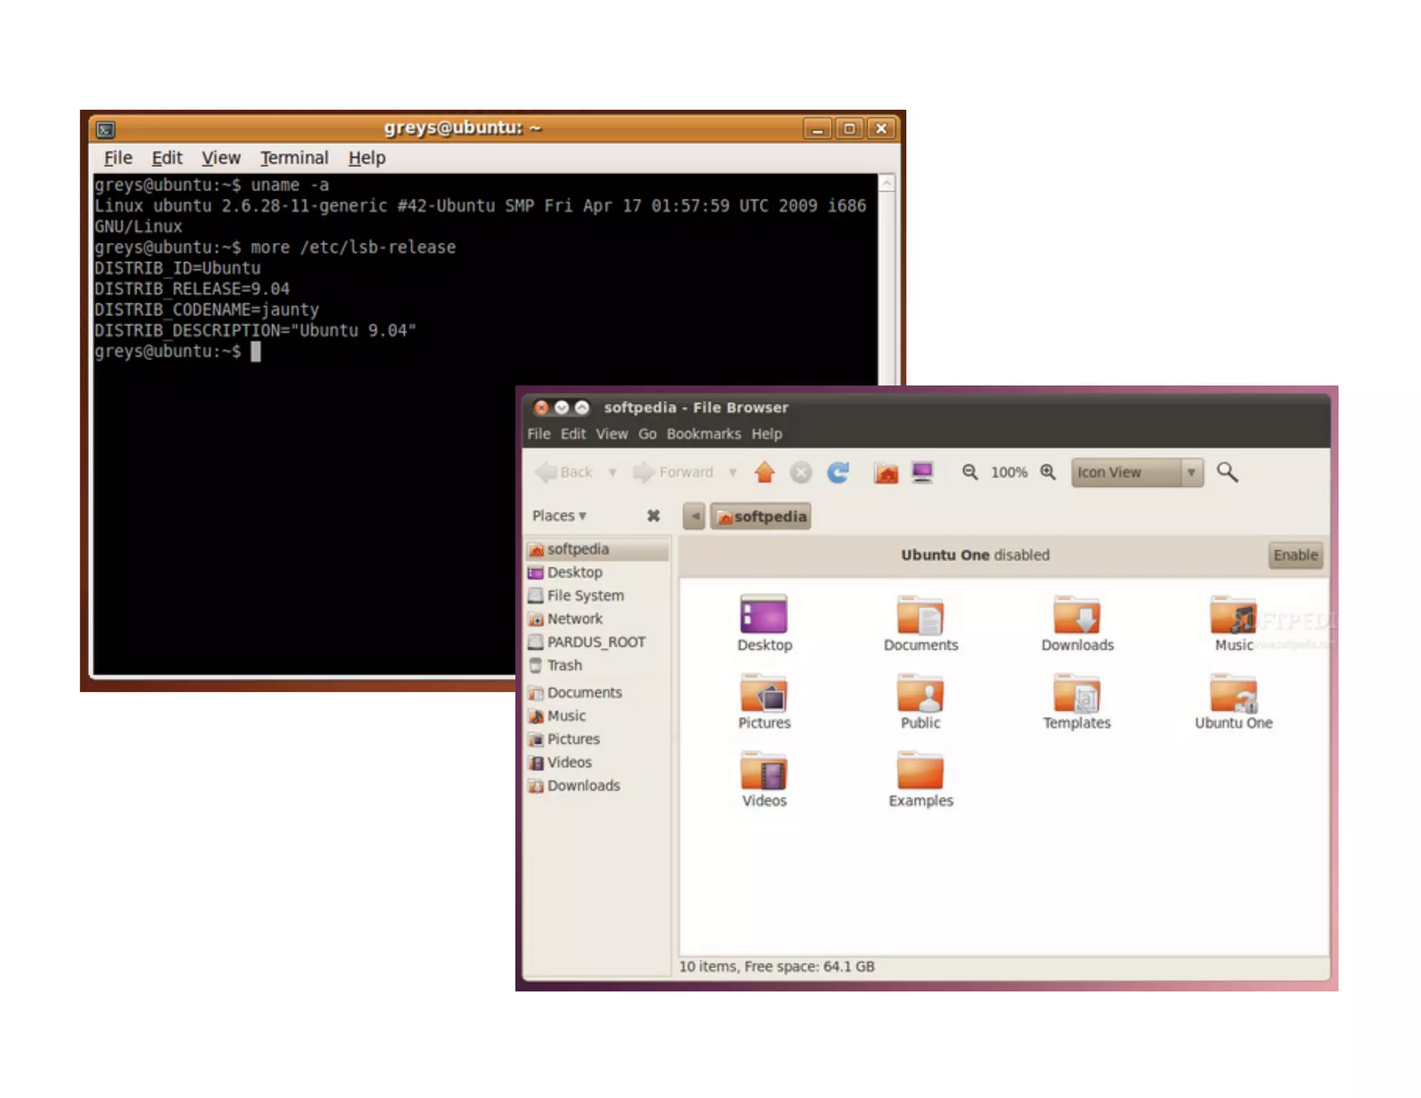Open the Bookmarks menu
The height and width of the screenshot is (1098, 1421).
click(x=703, y=434)
